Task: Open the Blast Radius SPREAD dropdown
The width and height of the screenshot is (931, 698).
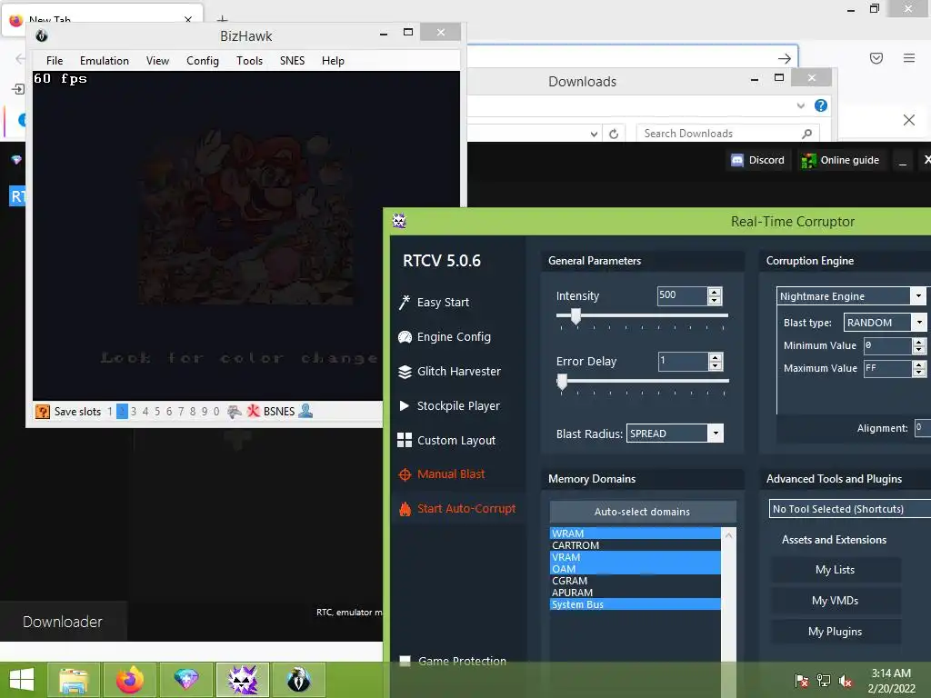Action: [716, 434]
